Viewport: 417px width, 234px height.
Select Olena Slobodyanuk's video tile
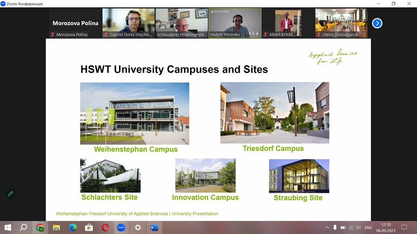pos(341,23)
